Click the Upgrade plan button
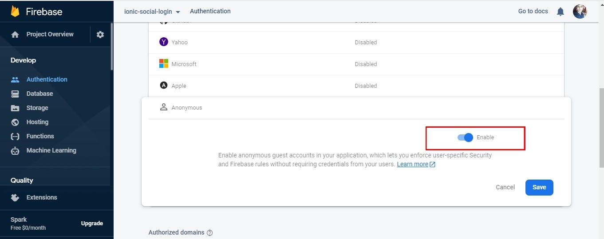Viewport: 604px width, 239px height. 92,223
